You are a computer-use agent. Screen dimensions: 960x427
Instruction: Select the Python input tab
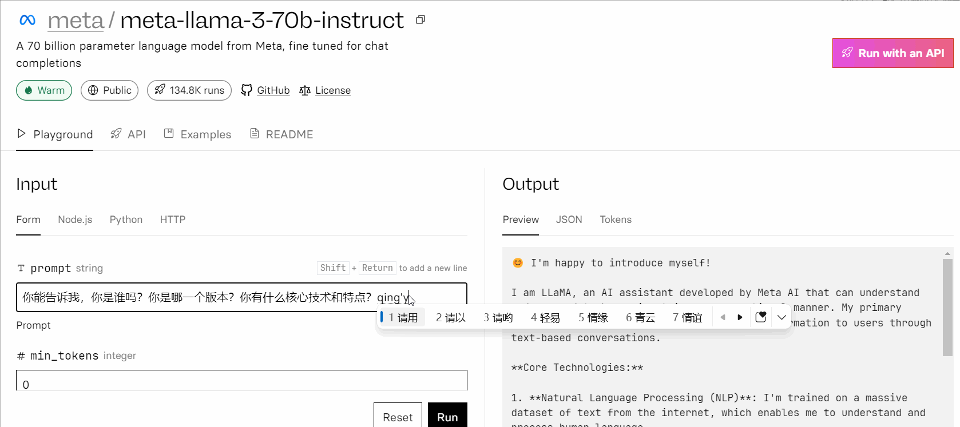[x=126, y=220]
